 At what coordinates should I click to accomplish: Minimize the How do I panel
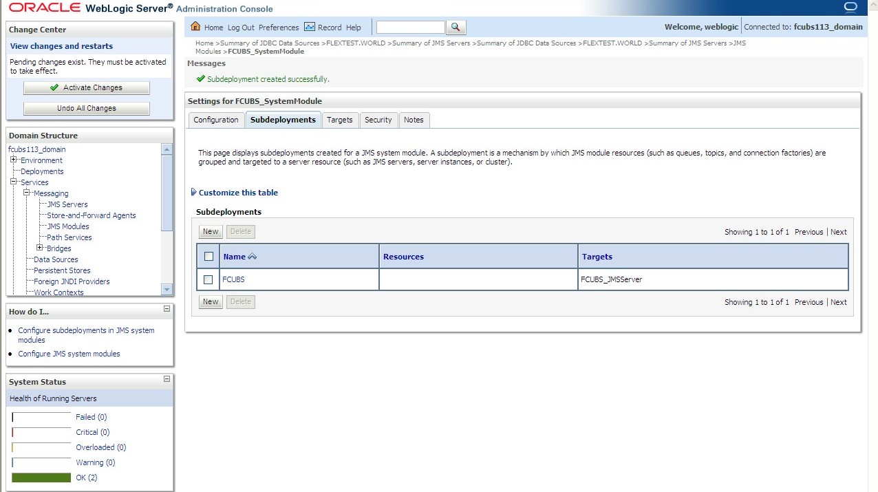click(x=167, y=309)
